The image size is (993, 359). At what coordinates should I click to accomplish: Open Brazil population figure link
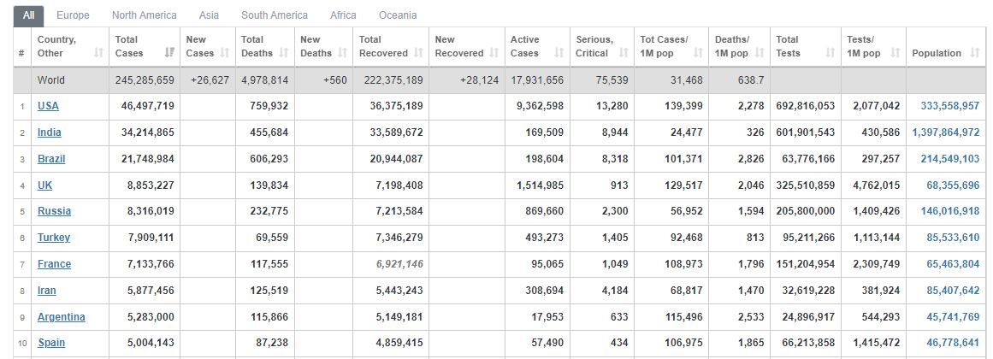tap(950, 159)
